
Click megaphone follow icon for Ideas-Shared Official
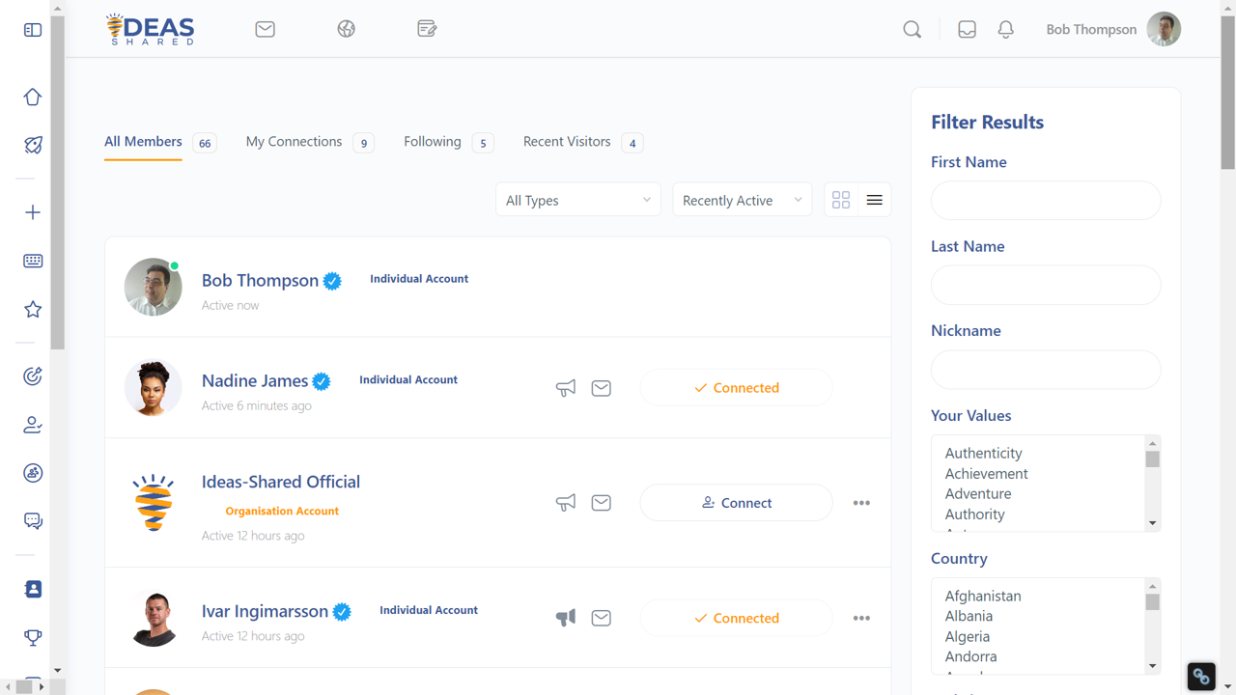[566, 503]
